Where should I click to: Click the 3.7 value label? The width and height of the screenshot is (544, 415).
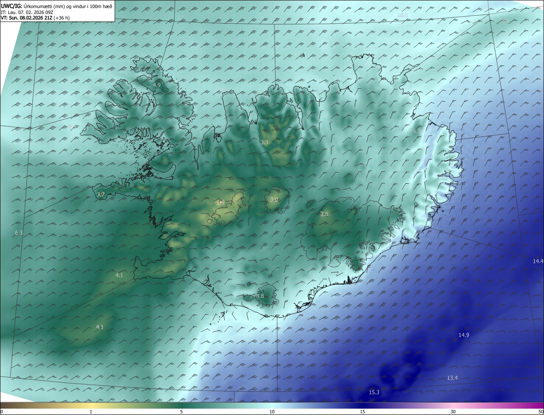coord(101,194)
